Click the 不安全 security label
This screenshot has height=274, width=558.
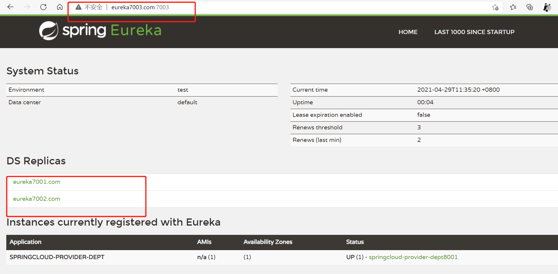pyautogui.click(x=93, y=7)
